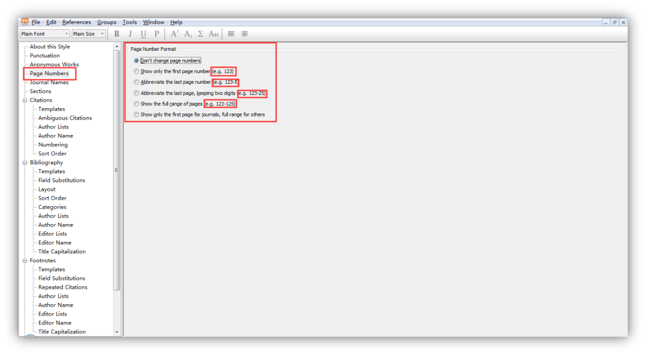Image resolution: width=646 pixels, height=355 pixels.
Task: Select Sections in the style tree
Action: coord(41,91)
